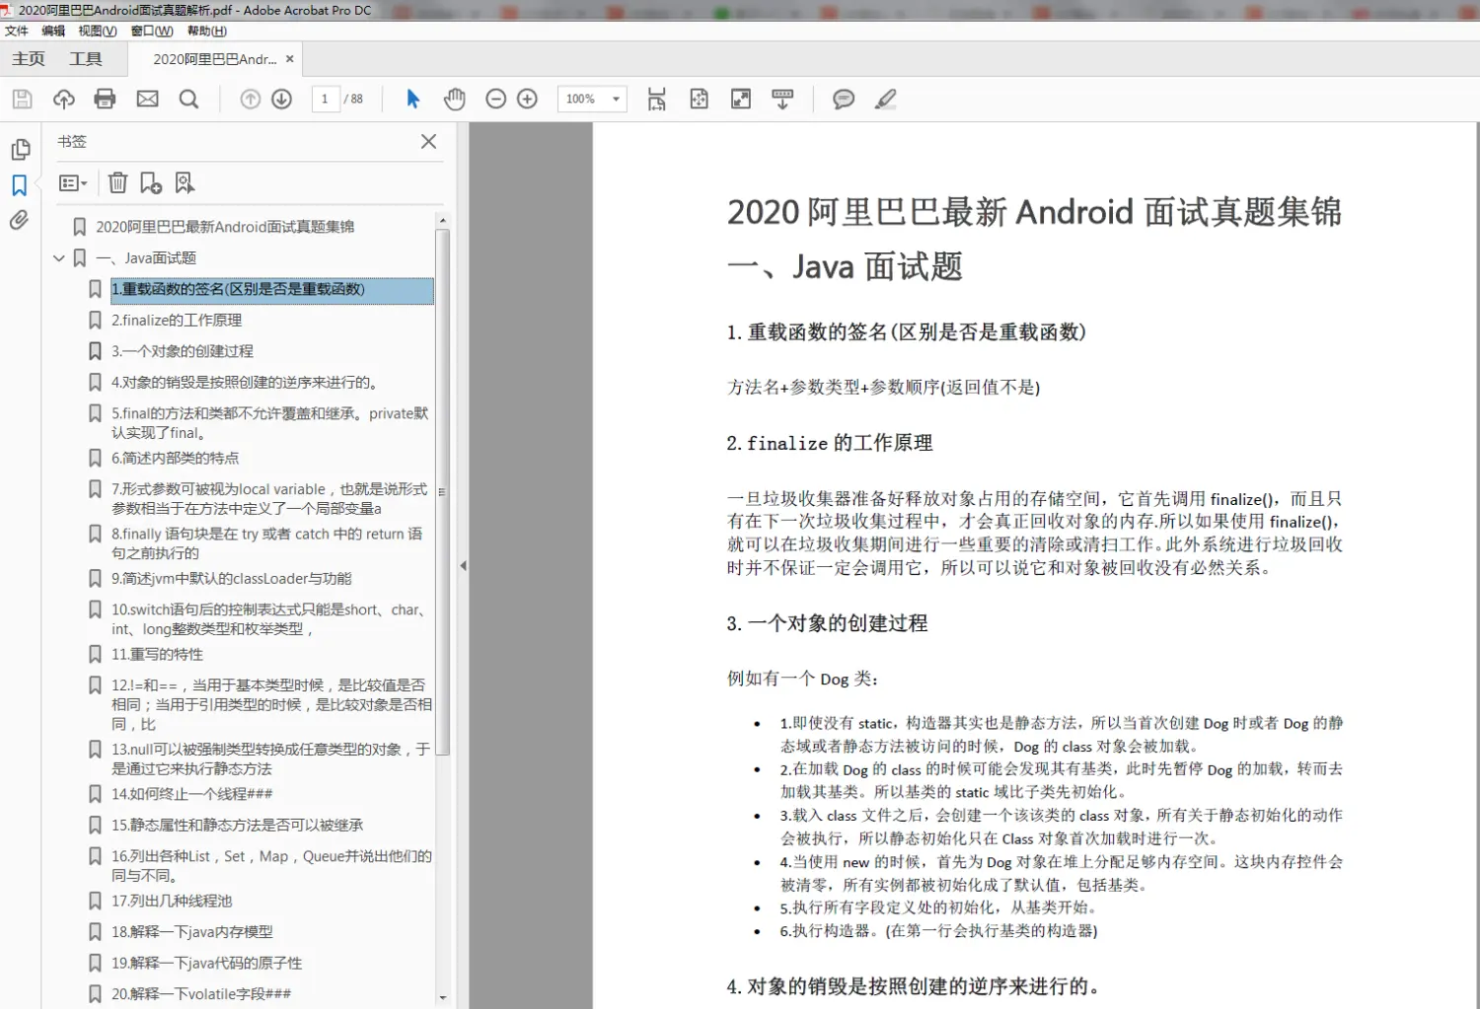Open the 视图(V) menu
The width and height of the screenshot is (1480, 1009).
98,31
